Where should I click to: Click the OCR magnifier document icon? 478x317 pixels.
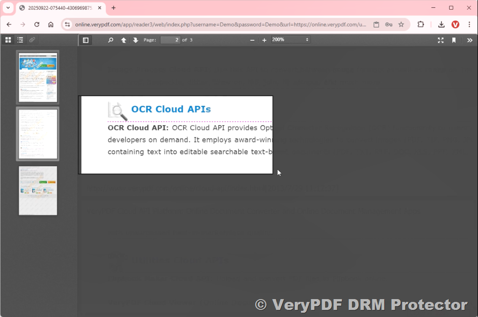118,111
